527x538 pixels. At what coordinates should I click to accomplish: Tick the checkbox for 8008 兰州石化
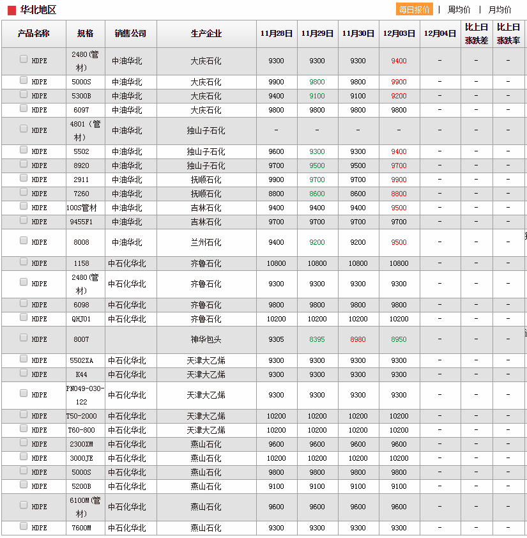click(24, 241)
